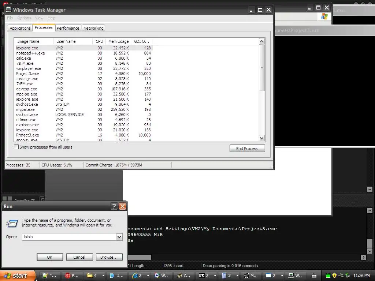
Task: Switch to the Applications tab
Action: 20,28
